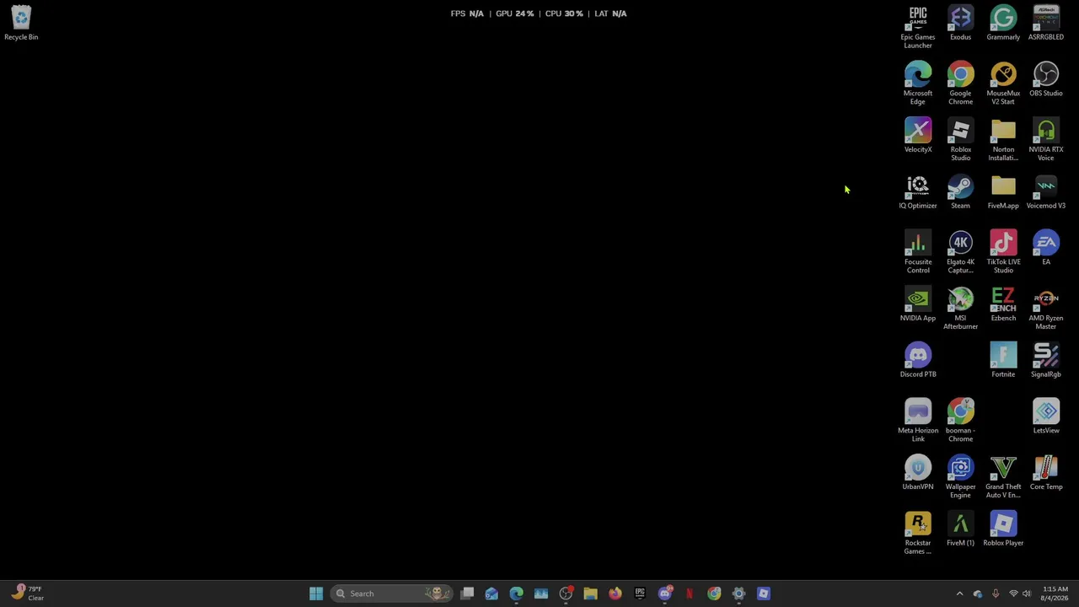Open Google Chrome from the taskbar
Viewport: 1079px width, 607px height.
(x=714, y=594)
